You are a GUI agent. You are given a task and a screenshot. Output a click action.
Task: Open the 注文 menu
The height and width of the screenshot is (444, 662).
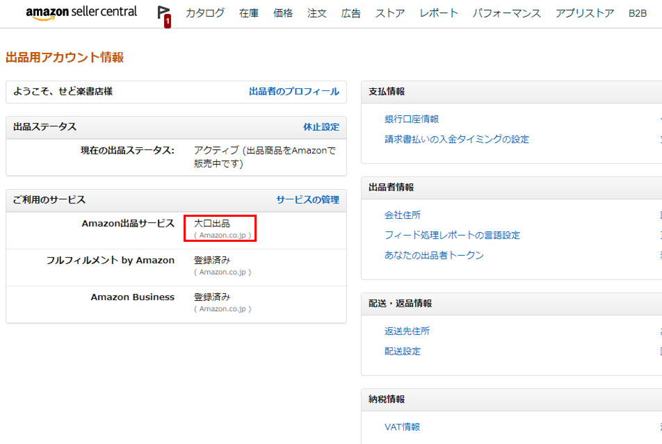click(316, 13)
